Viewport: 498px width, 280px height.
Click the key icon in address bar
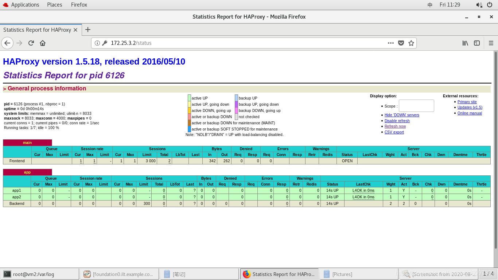click(x=105, y=43)
